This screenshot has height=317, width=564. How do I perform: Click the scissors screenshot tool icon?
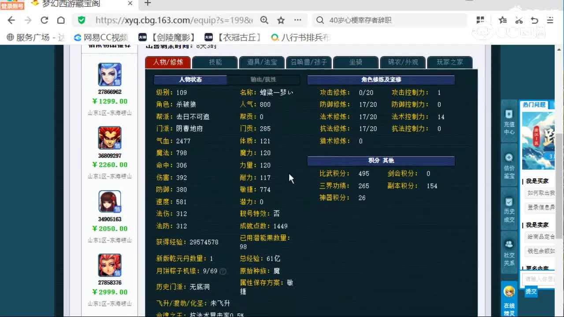519,20
